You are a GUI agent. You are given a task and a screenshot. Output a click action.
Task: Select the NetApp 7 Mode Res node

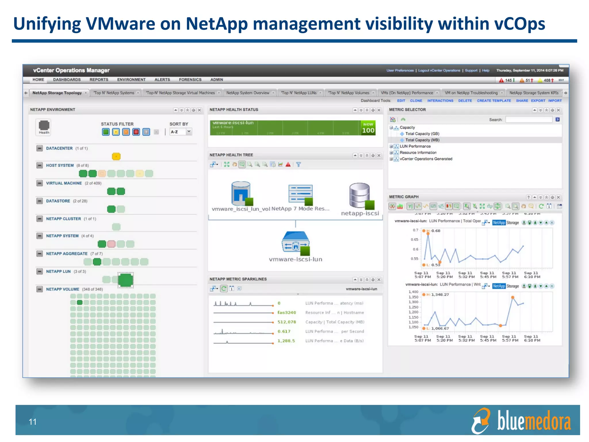point(301,195)
